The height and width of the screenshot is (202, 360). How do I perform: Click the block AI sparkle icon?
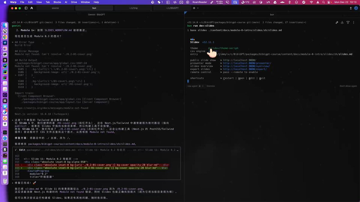point(337,22)
